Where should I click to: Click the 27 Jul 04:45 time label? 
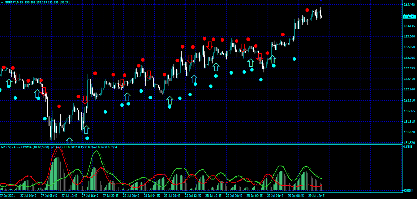pyautogui.click(x=29, y=196)
